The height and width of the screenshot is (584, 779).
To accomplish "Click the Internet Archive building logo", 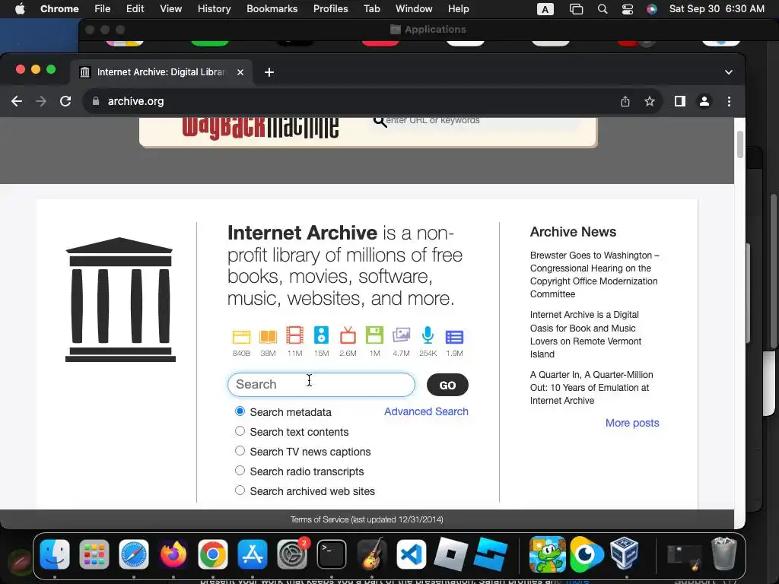I will pos(119,300).
